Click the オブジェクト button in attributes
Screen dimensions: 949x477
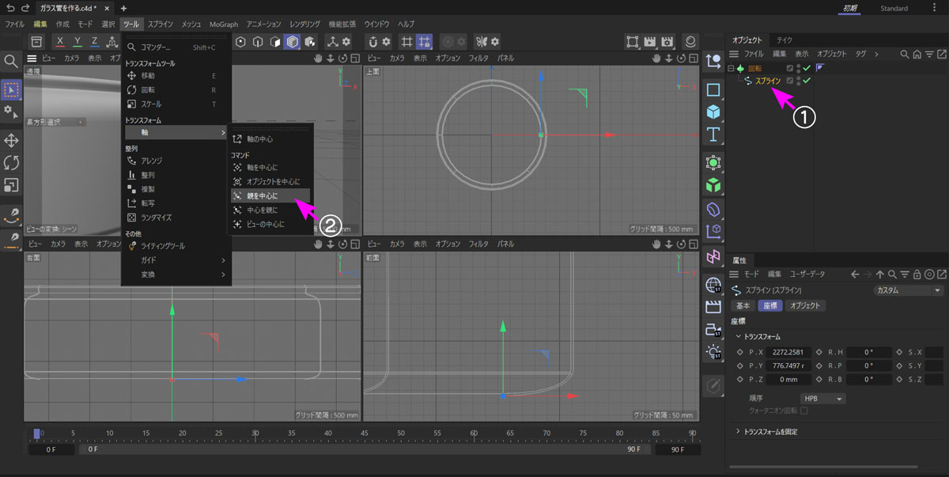tap(805, 305)
